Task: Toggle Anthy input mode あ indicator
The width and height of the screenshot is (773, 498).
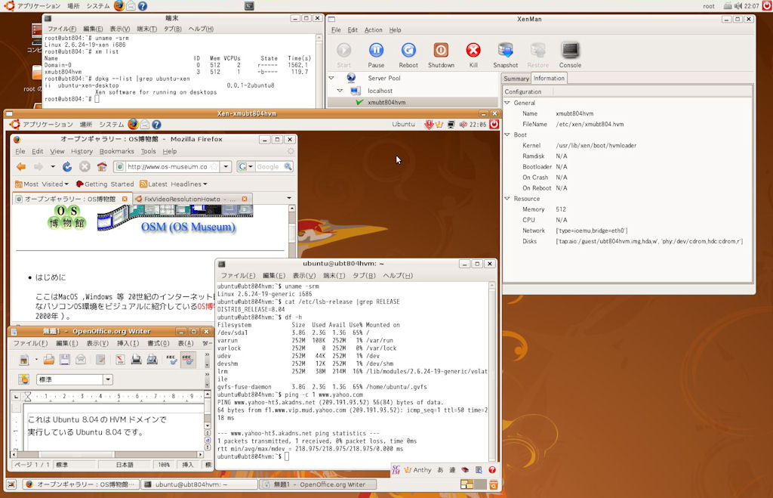Action: [x=440, y=470]
